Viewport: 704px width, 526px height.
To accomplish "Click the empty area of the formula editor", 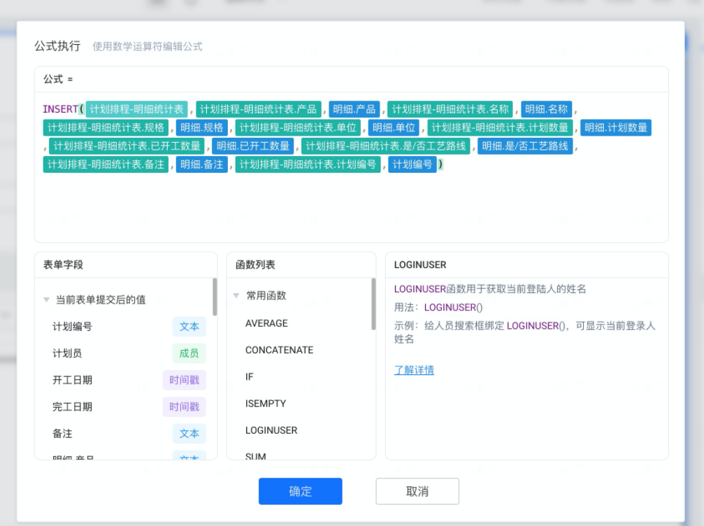I will (x=351, y=206).
